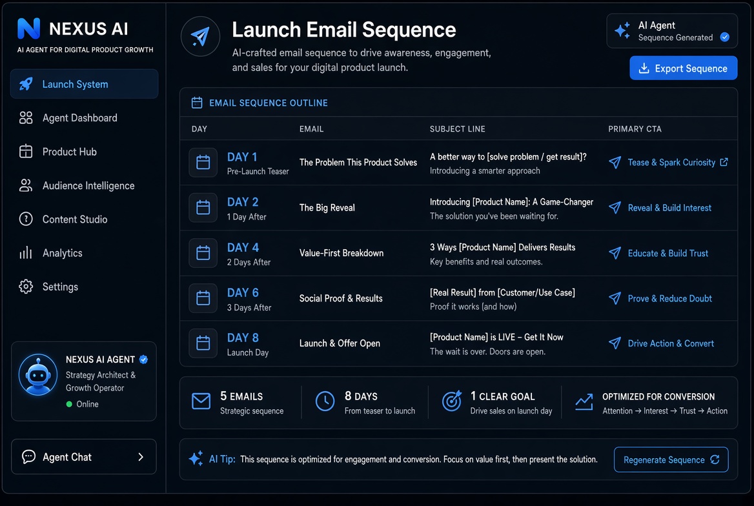Select the 'Value-First Breakdown' email title
754x506 pixels.
point(341,253)
